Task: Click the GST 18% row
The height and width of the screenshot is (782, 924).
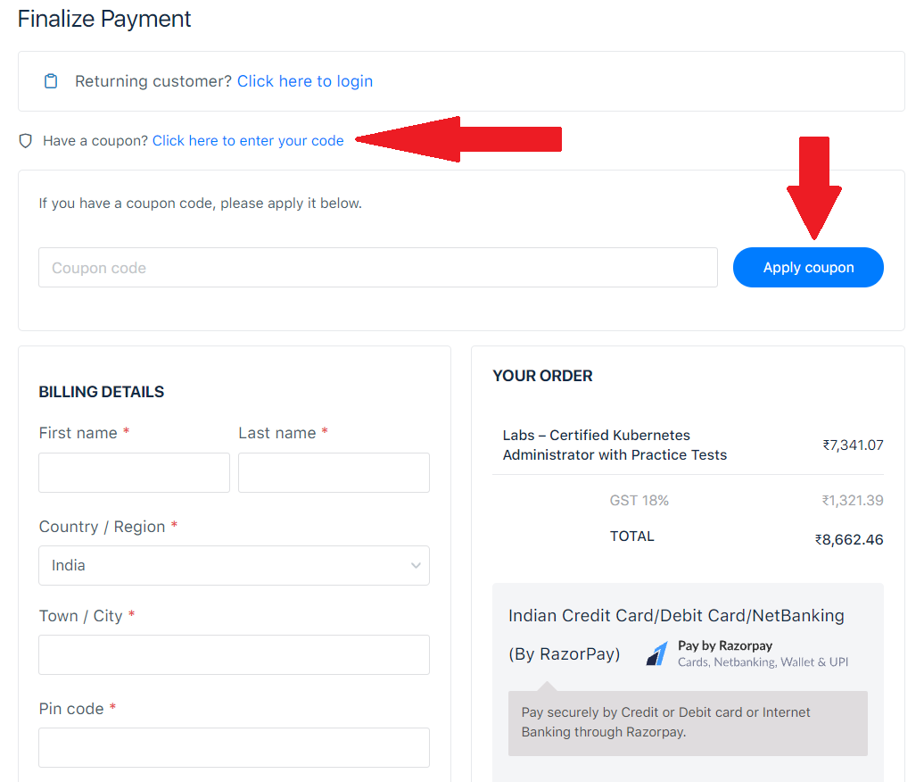Action: coord(639,500)
